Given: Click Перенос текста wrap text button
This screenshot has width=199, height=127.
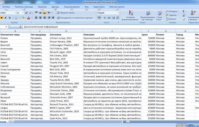Looking at the screenshot, I should click(x=66, y=13).
